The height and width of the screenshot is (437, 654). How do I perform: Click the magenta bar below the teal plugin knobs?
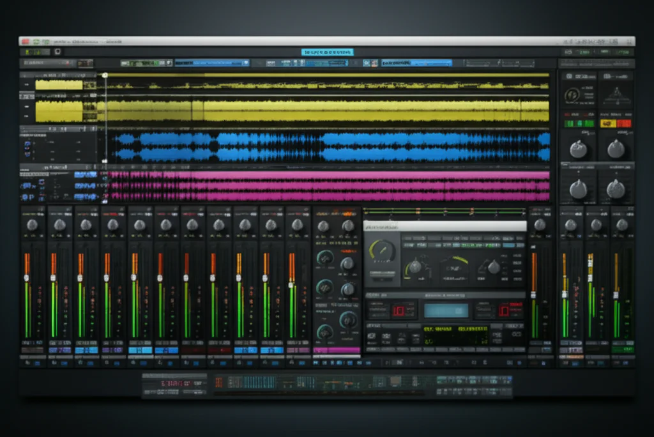(337, 350)
